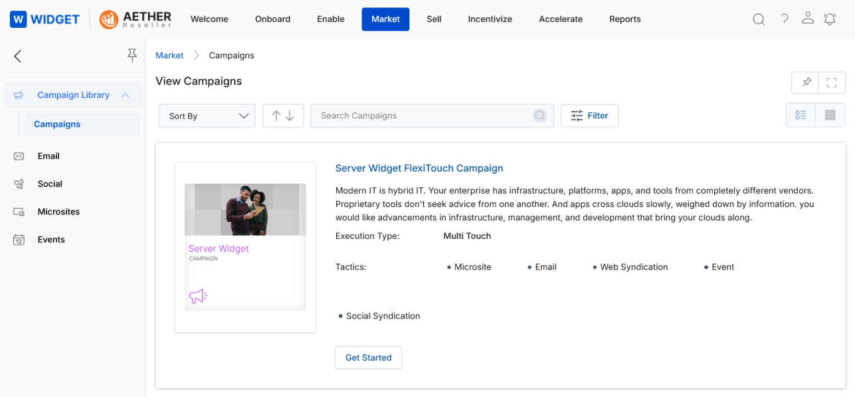Open search via magnifier icon in header
Viewport: 855px width, 397px height.
[759, 19]
